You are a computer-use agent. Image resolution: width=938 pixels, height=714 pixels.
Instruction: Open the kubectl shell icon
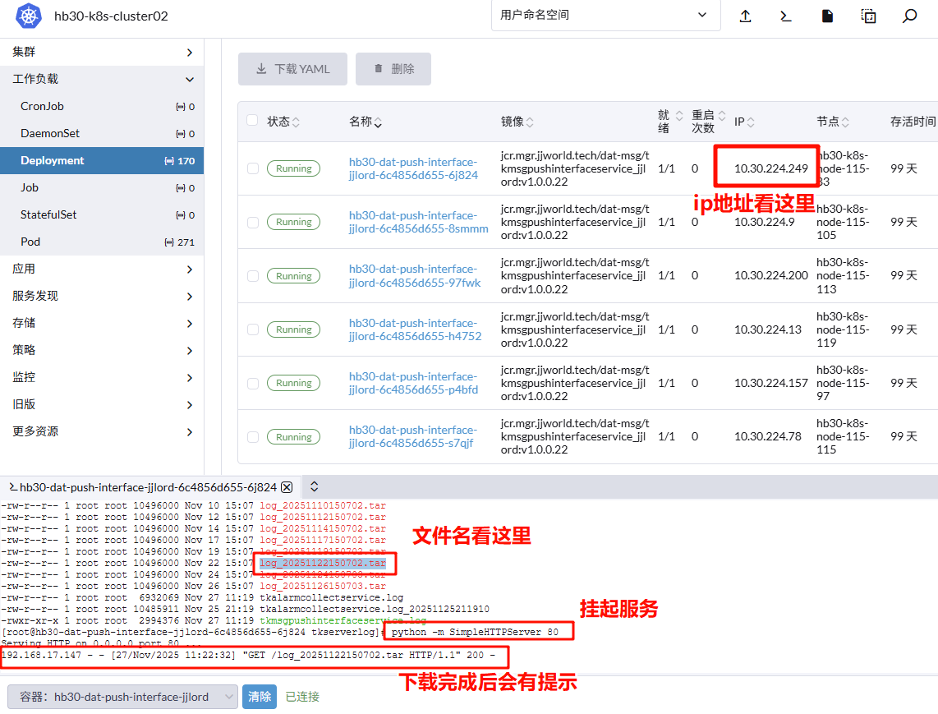click(786, 16)
